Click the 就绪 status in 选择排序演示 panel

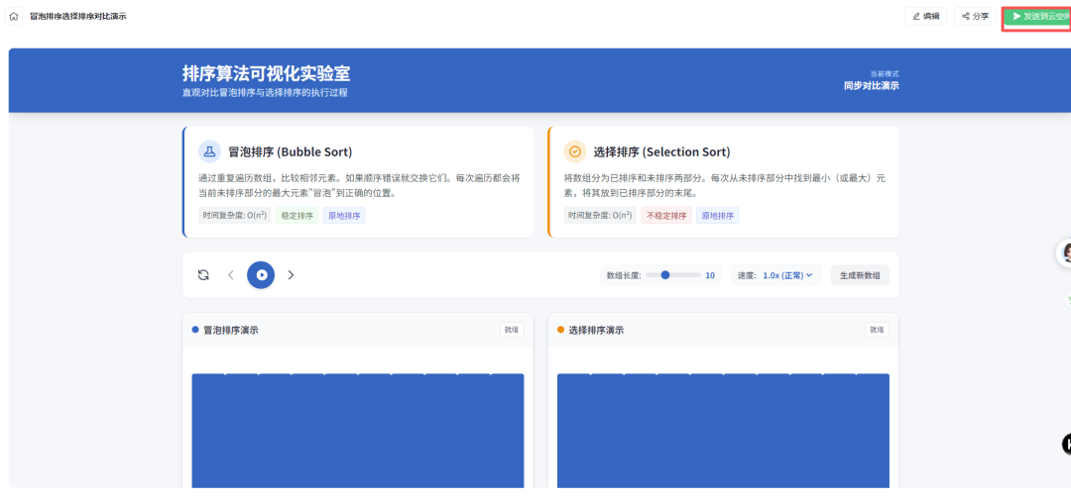point(877,330)
